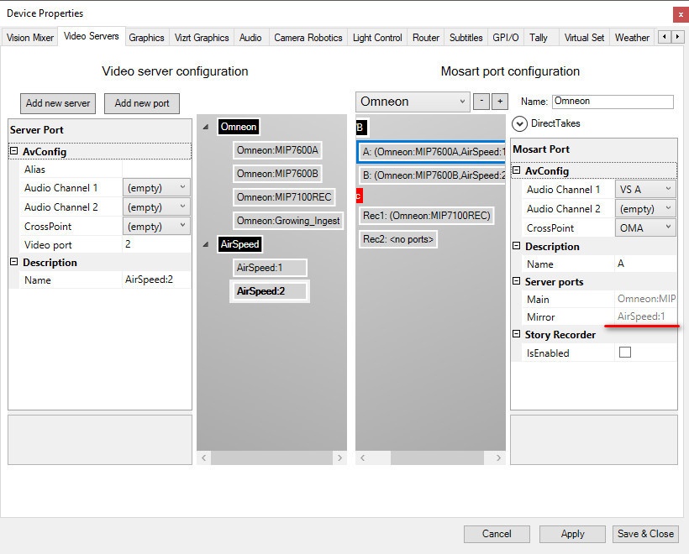Image resolution: width=689 pixels, height=554 pixels.
Task: Collapse the Server ports section
Action: pos(517,282)
